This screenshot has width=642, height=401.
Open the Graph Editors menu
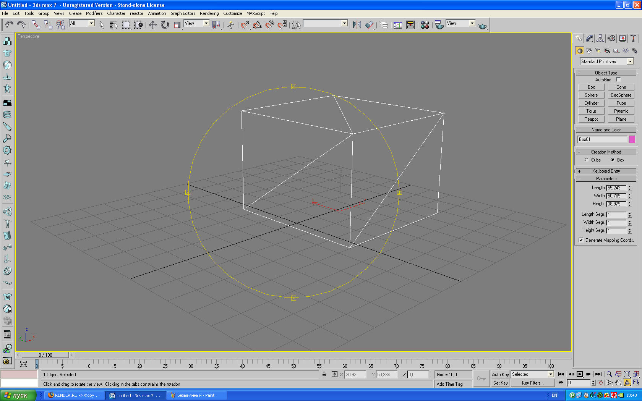183,13
